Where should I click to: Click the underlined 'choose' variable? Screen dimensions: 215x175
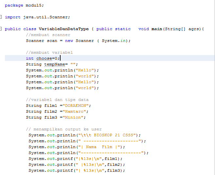44,59
